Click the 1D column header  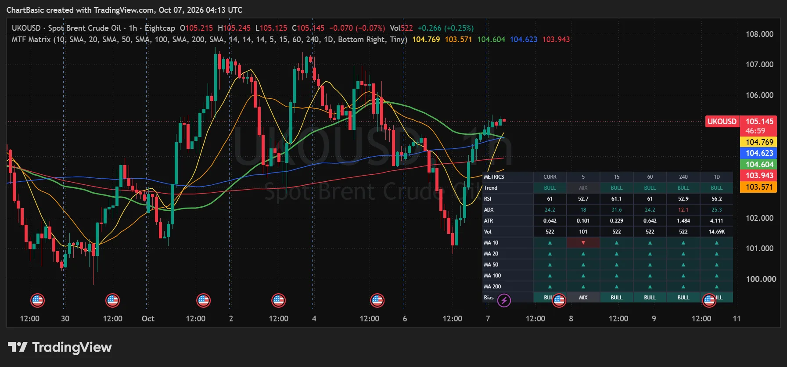pyautogui.click(x=717, y=177)
